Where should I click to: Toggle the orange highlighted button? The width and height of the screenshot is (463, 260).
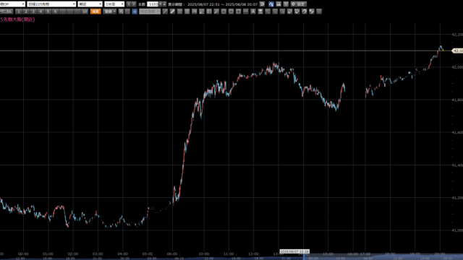click(x=95, y=12)
